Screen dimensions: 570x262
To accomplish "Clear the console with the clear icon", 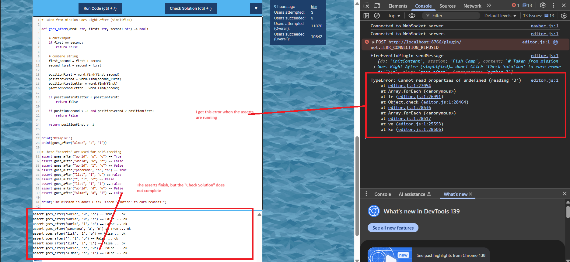I will point(377,15).
